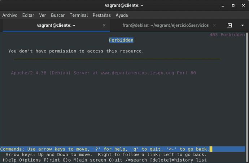Open the Buscar menu

58,15
